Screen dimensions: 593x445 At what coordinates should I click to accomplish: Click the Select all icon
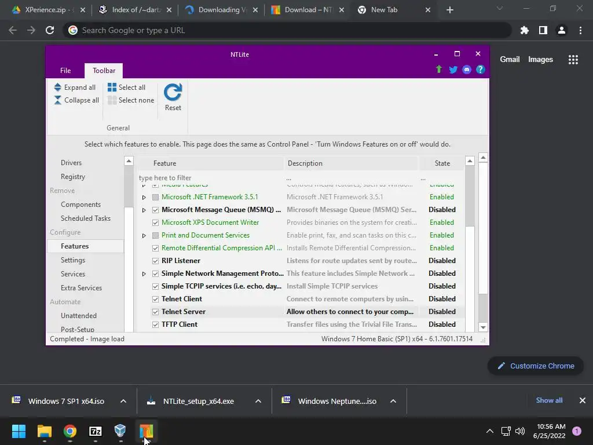[112, 87]
